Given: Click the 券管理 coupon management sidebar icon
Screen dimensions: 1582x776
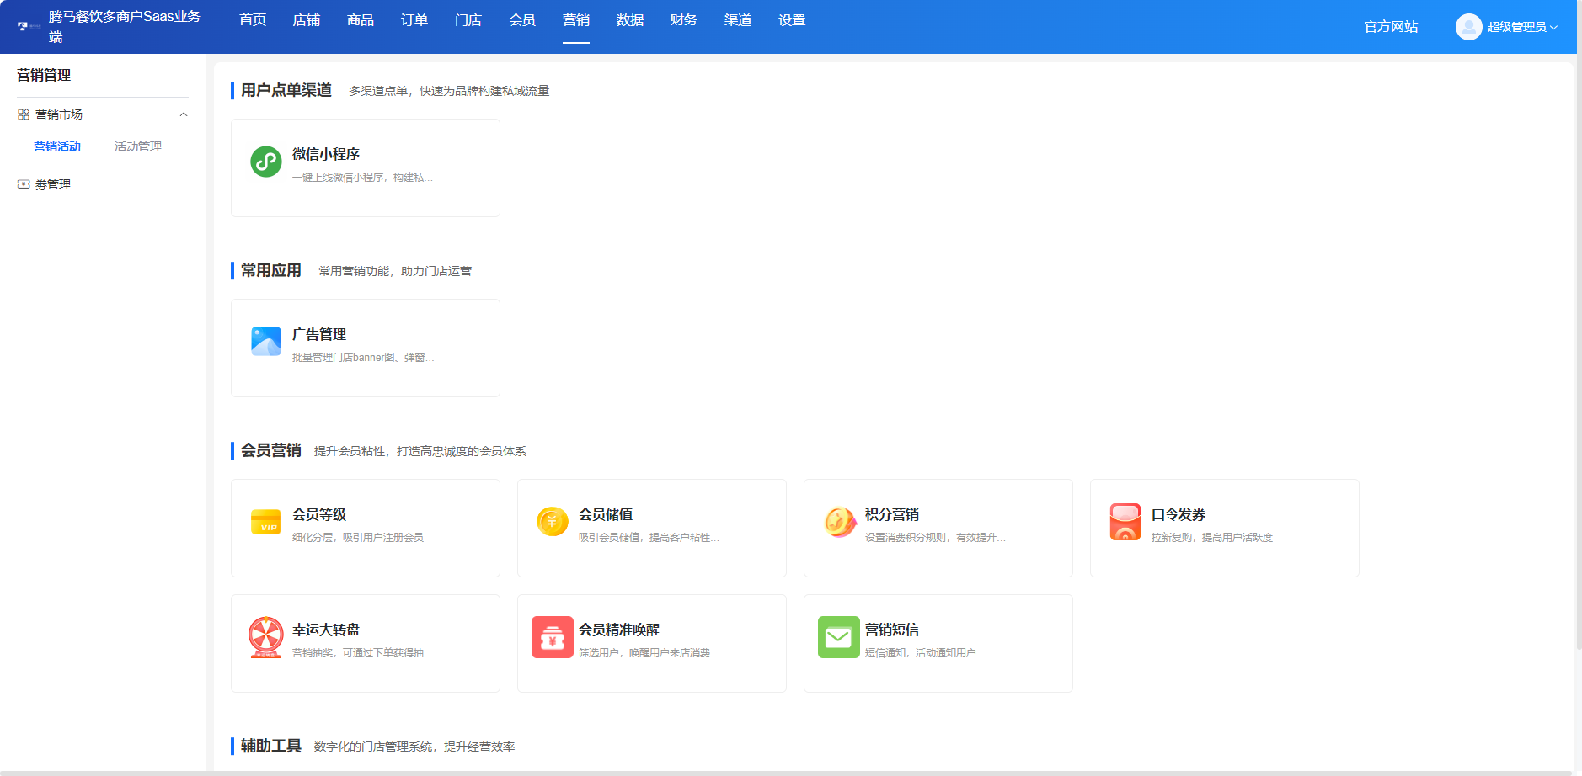Looking at the screenshot, I should point(23,183).
